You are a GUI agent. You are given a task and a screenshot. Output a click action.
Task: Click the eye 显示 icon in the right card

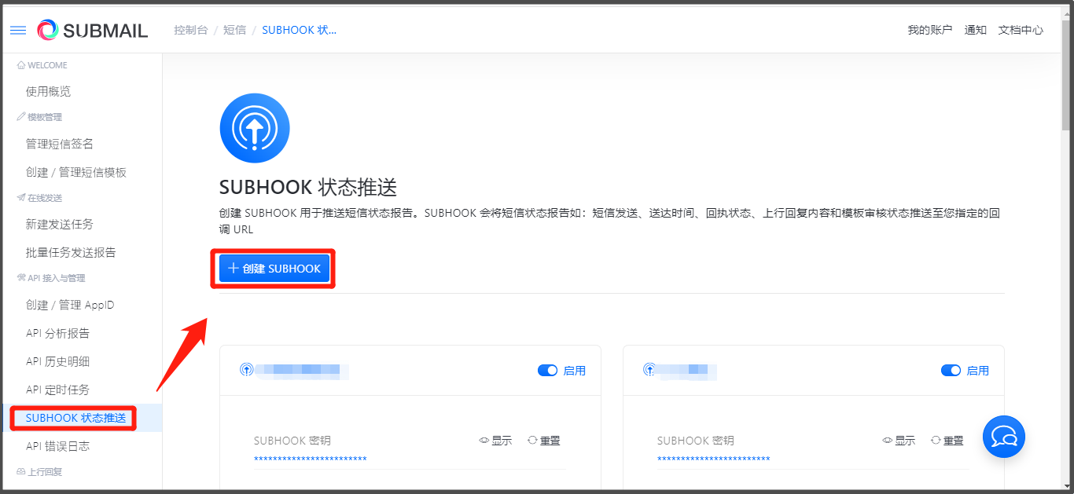[x=899, y=441]
